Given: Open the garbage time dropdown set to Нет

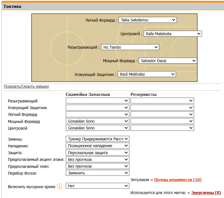Looking at the screenshot, I should coord(97,186).
